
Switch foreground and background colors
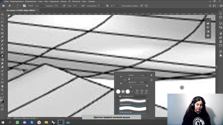(x=3, y=97)
